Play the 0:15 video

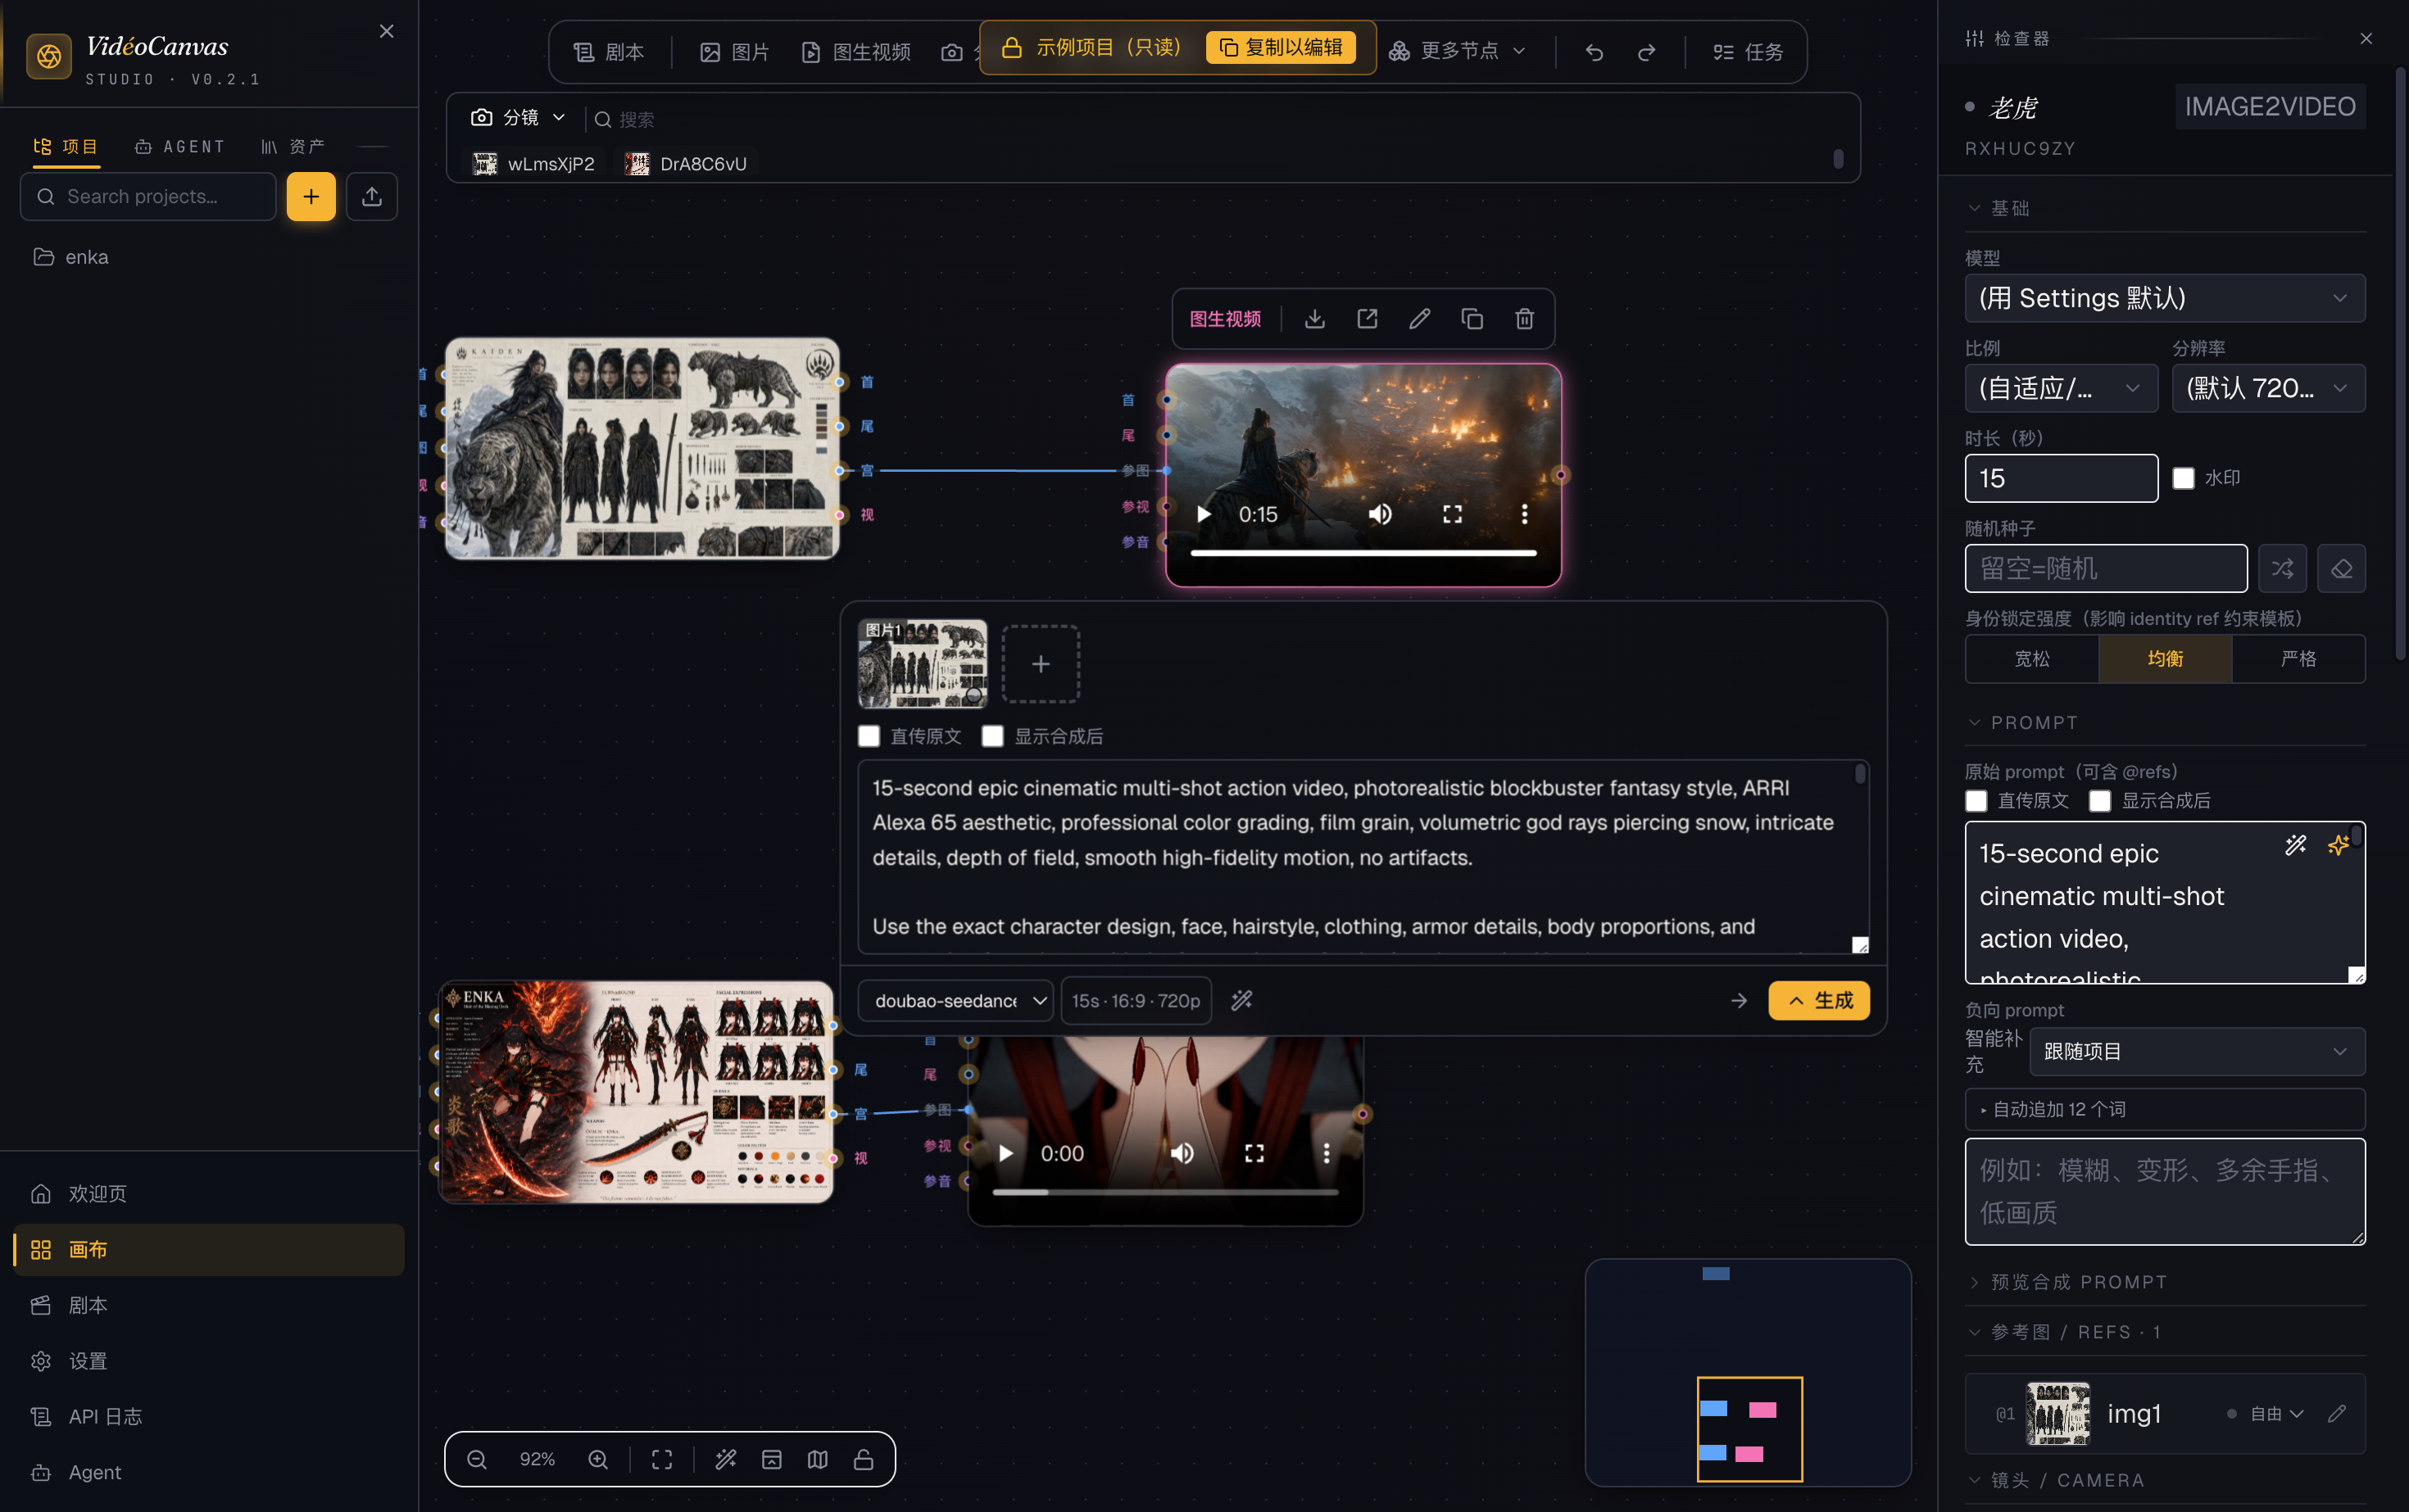(1204, 514)
